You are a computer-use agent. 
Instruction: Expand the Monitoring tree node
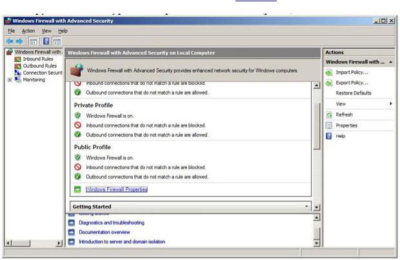click(x=10, y=80)
